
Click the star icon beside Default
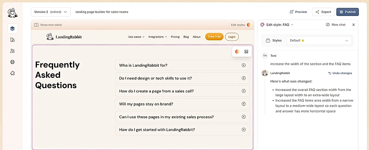[303, 40]
